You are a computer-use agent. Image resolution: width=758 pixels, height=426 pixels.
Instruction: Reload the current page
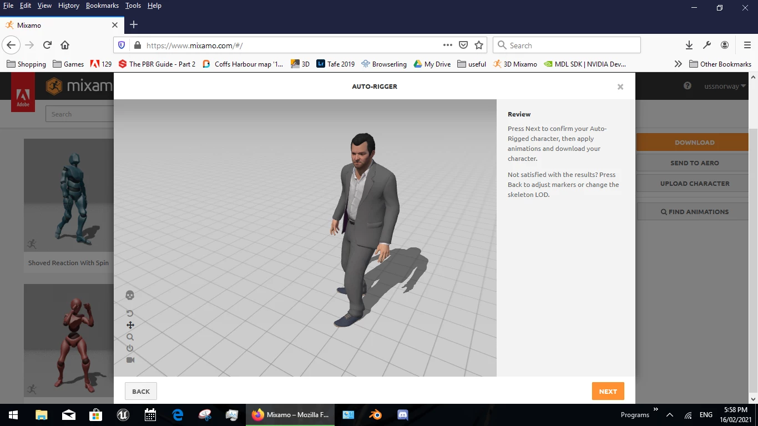[x=47, y=45]
